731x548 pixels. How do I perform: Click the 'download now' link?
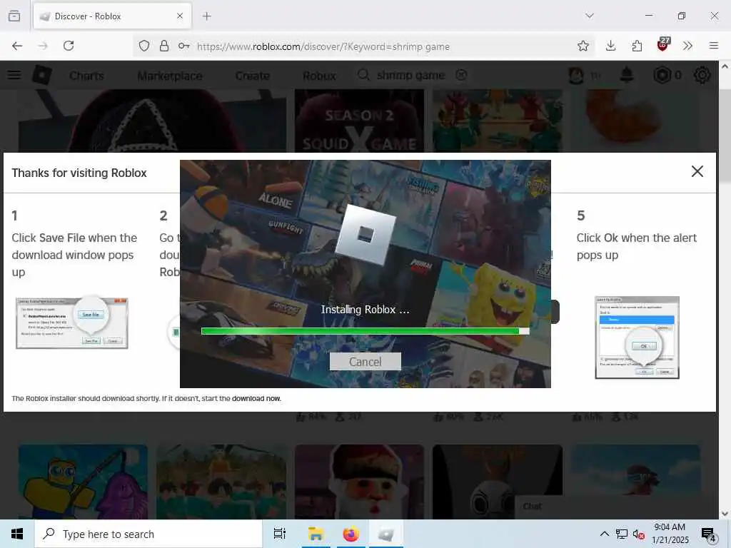click(x=256, y=398)
